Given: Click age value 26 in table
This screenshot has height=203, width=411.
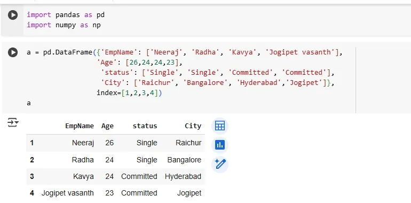Looking at the screenshot, I should coord(109,143).
